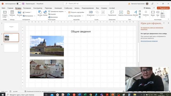Open Microsoft Edge from the taskbar

tap(69, 95)
